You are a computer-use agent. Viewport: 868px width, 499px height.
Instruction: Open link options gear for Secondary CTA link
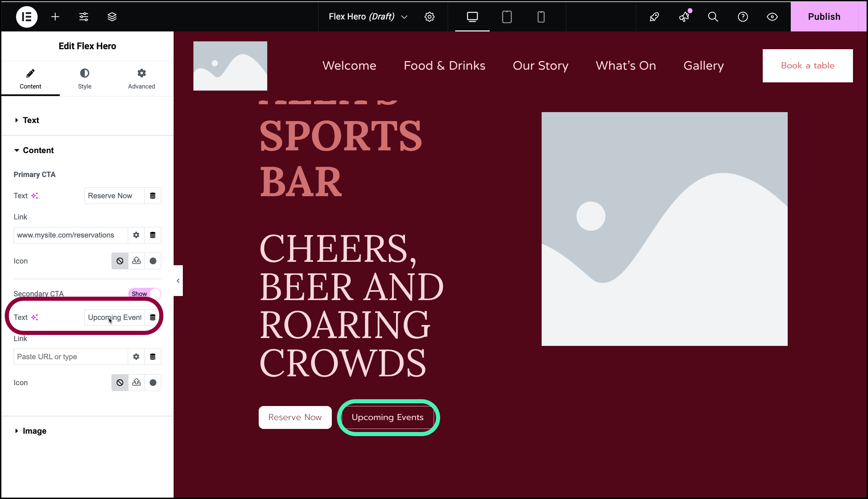(136, 357)
